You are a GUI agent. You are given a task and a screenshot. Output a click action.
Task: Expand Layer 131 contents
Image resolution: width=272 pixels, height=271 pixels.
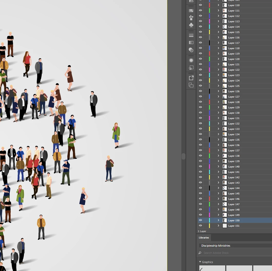coord(218,118)
